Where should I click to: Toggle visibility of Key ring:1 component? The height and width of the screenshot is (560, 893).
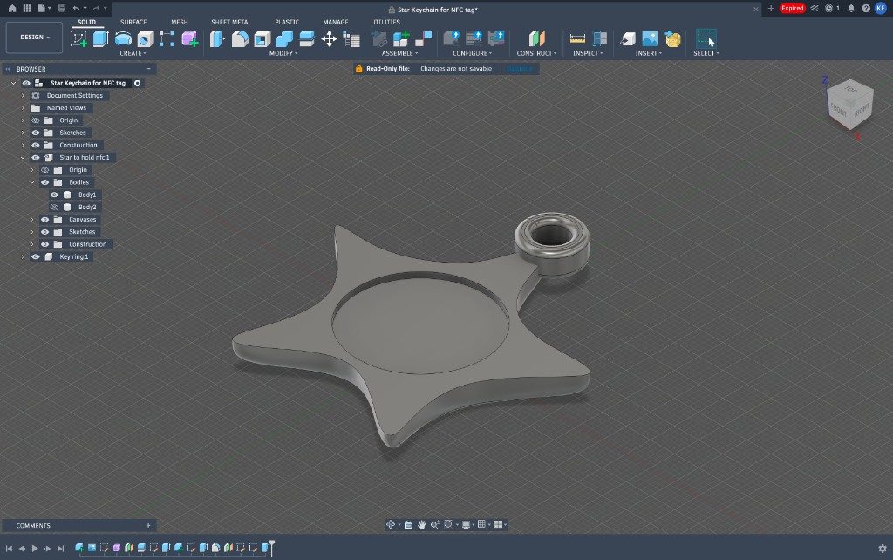click(35, 257)
